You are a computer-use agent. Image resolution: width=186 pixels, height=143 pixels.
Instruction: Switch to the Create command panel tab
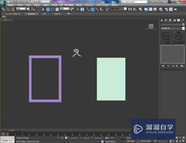162,20
